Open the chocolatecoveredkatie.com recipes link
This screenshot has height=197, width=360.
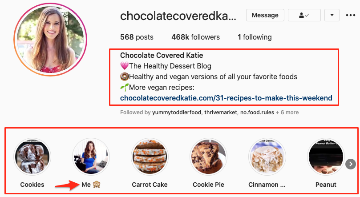[x=226, y=98]
